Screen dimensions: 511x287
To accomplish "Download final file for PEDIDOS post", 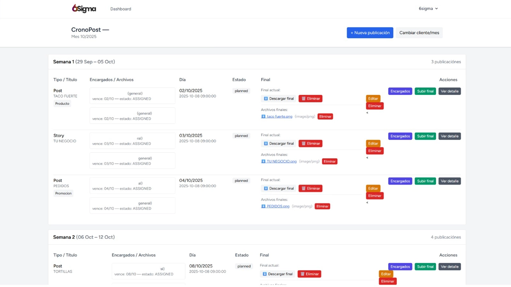I will pos(279,189).
